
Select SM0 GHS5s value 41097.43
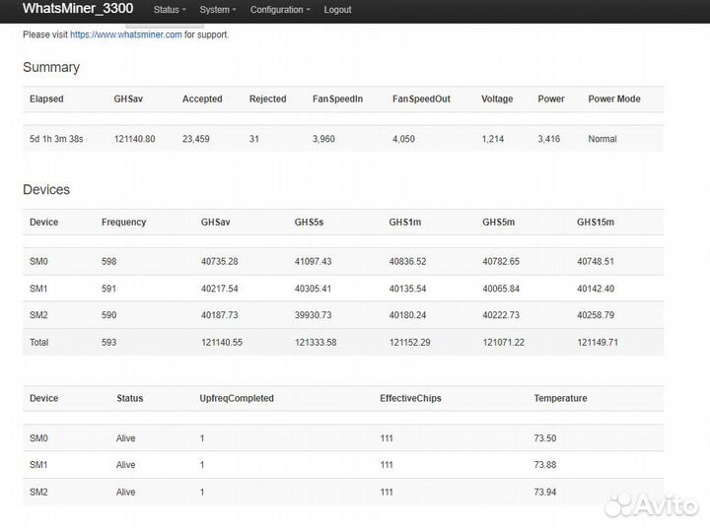[x=313, y=261]
